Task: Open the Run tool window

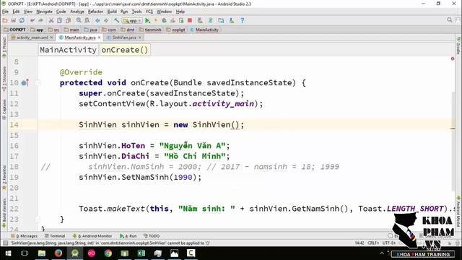Action: pos(128,236)
